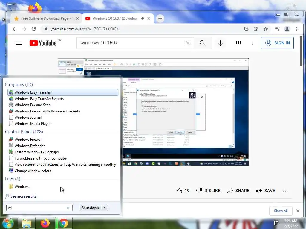The image size is (306, 229).
Task: Open YouTube hamburger guide menu
Action: [x=19, y=43]
